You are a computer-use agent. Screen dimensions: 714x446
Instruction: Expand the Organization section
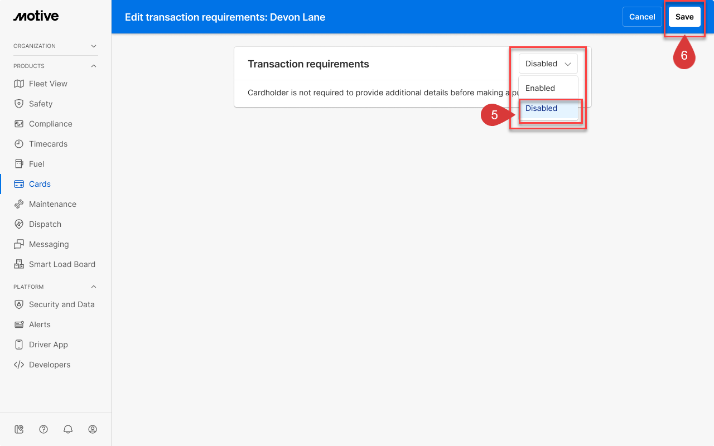[x=56, y=46]
